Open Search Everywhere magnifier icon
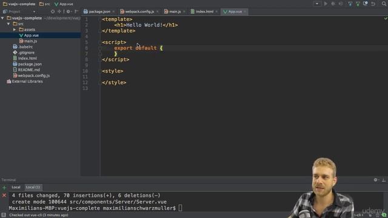 384,4
